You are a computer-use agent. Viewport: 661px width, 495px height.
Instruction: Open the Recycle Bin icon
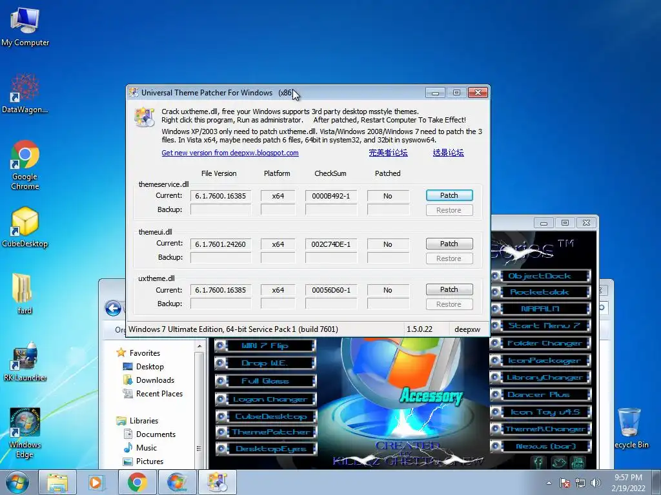point(630,428)
